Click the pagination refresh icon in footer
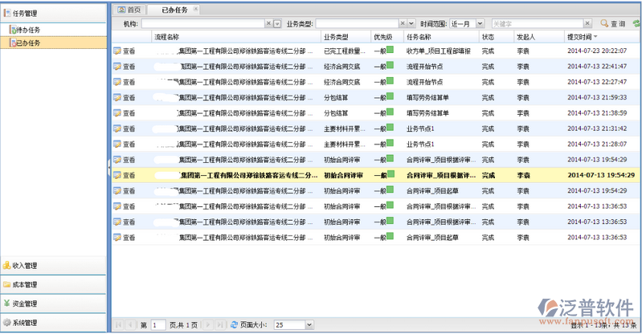Image resolution: width=642 pixels, height=334 pixels. click(x=234, y=325)
